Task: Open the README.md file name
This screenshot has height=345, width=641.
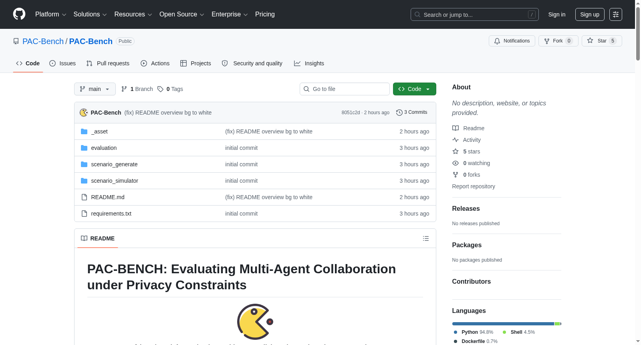Action: click(x=108, y=197)
